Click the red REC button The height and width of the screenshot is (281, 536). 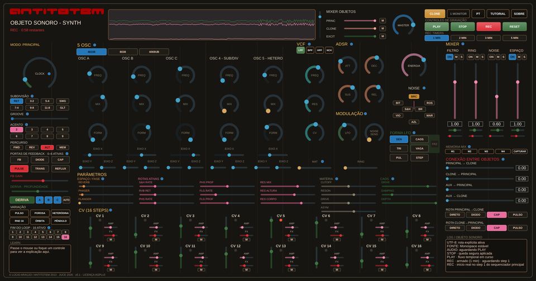489,26
